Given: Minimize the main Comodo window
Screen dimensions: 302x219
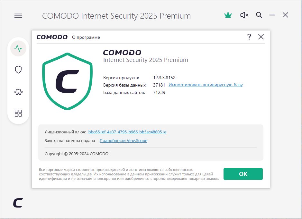Looking at the screenshot, I should click(x=272, y=15).
